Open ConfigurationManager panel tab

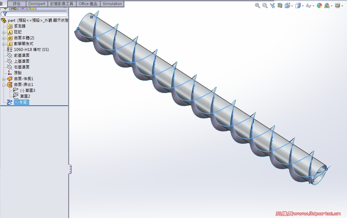tap(23, 8)
